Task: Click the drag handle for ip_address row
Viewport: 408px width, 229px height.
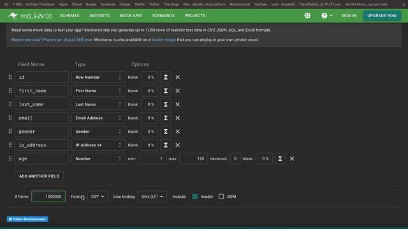Action: pyautogui.click(x=10, y=145)
